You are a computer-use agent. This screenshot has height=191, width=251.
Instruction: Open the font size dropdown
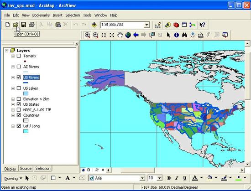coord(159,178)
